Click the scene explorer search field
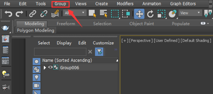Screen dimensions: 213x94 click(x=60, y=52)
